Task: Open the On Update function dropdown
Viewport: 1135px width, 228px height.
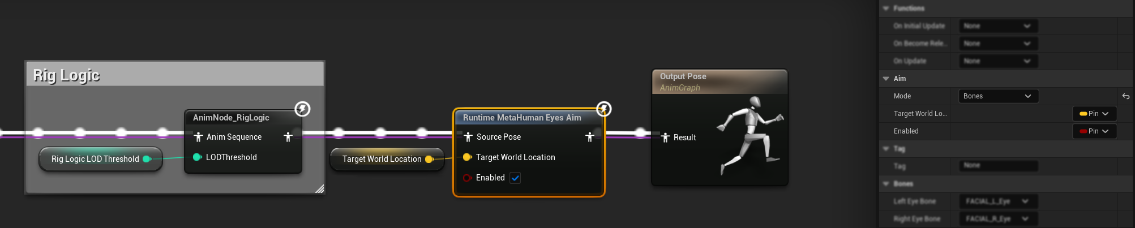Action: pos(999,61)
